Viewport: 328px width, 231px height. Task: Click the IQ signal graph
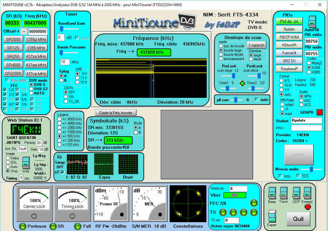pyautogui.click(x=77, y=164)
